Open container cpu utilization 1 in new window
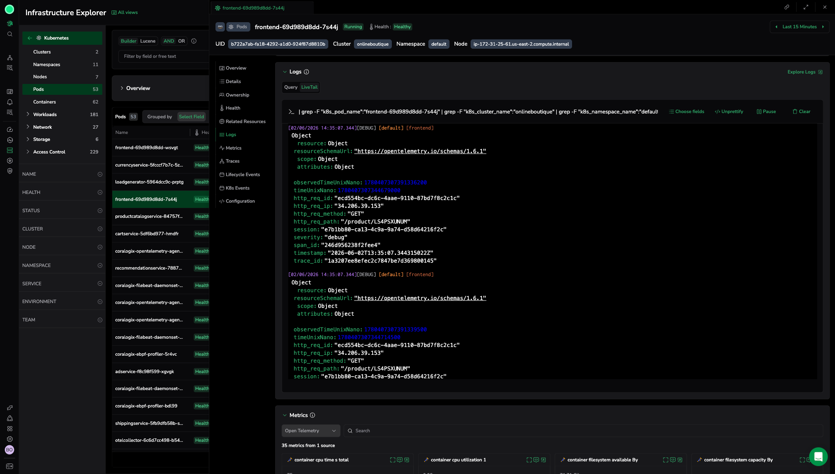The image size is (835, 474). coord(543,460)
